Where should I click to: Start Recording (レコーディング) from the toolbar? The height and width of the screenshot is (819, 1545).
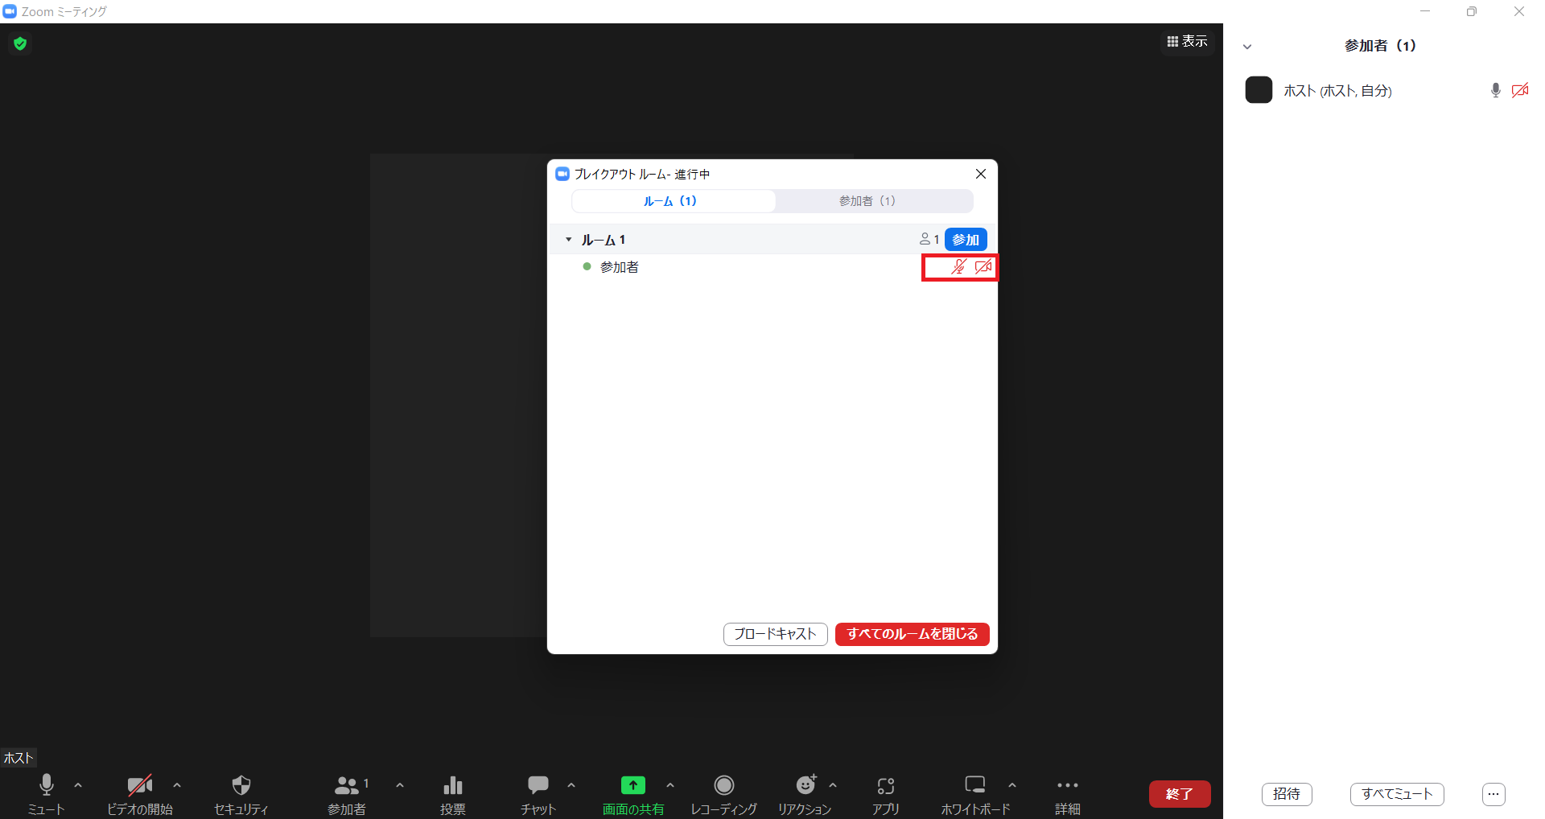(723, 785)
